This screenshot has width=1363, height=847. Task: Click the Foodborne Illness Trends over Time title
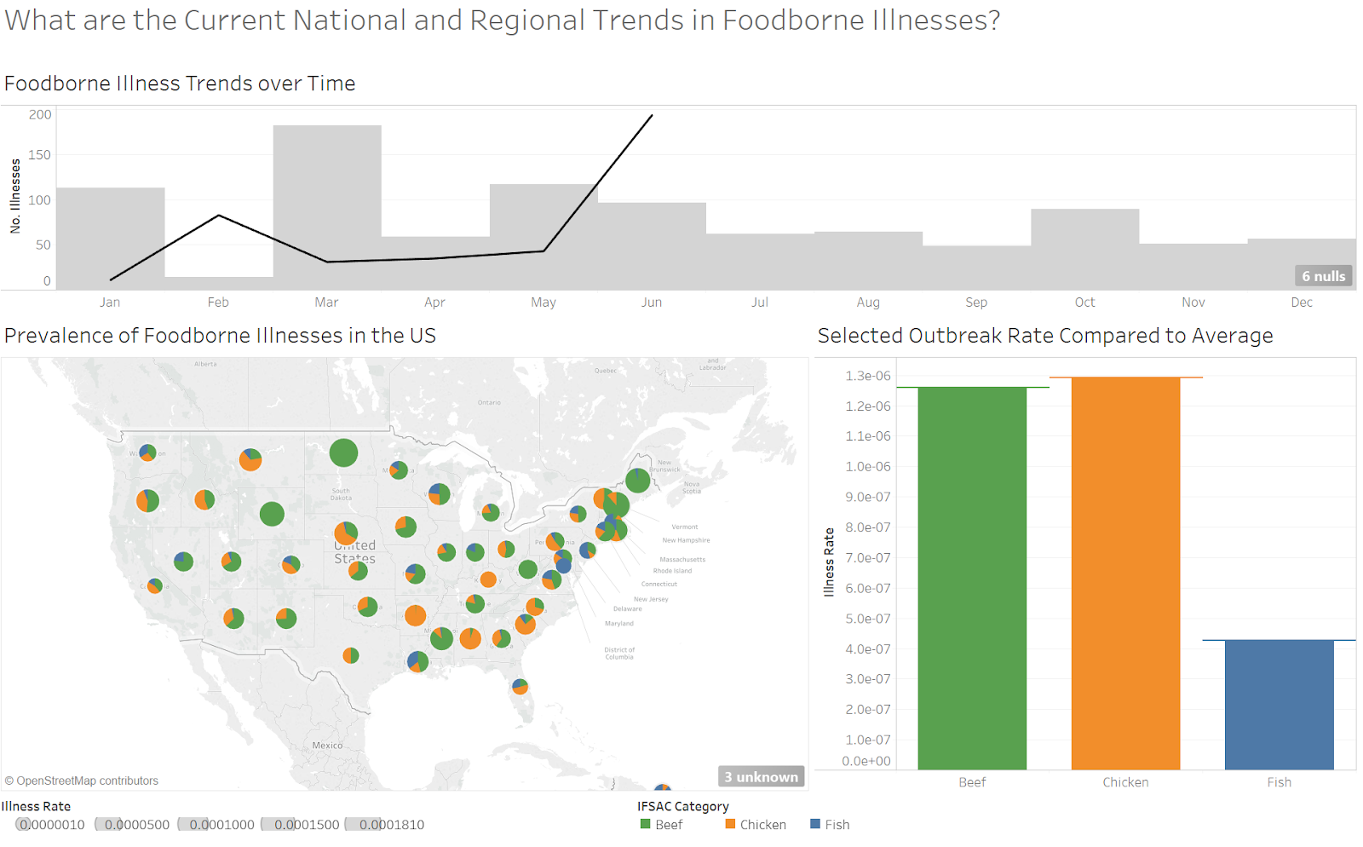(180, 83)
